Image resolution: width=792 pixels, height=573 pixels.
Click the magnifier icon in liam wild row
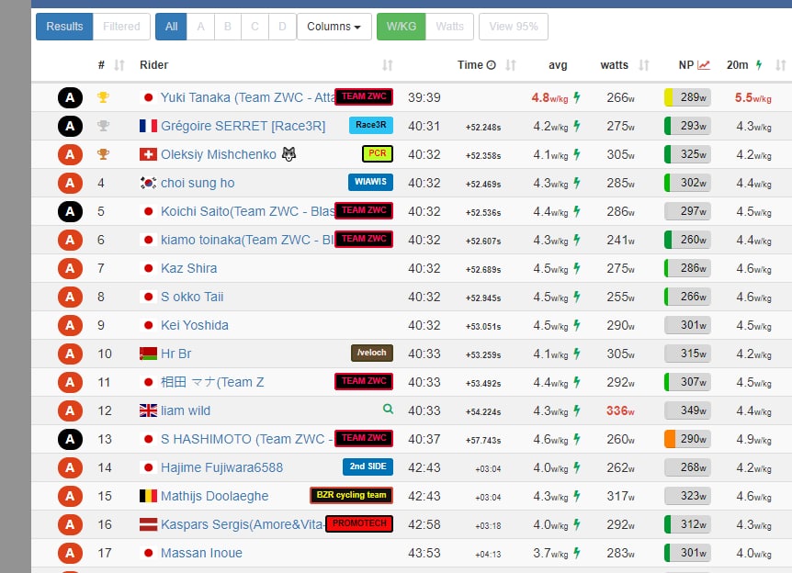tap(388, 409)
